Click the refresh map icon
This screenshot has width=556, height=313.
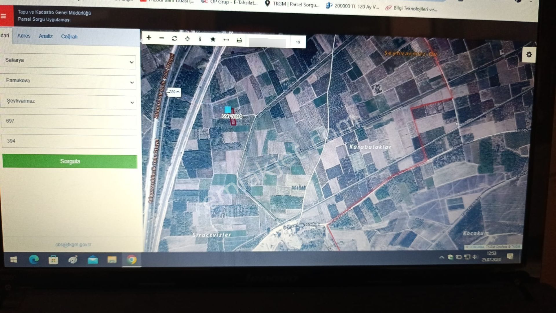point(174,39)
